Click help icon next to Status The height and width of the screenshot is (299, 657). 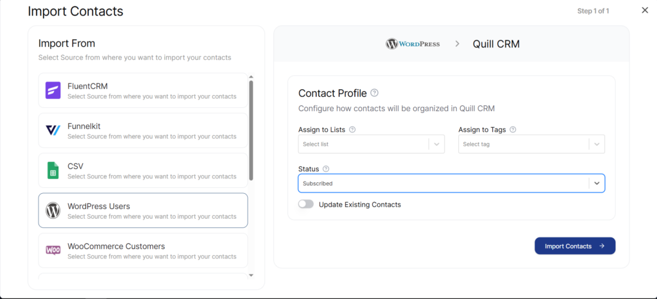(x=326, y=169)
